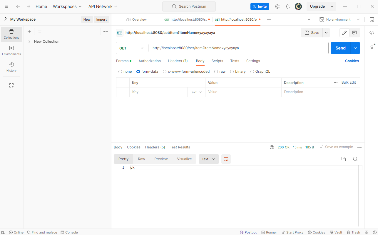Switch to the Raw response view

pyautogui.click(x=141, y=159)
